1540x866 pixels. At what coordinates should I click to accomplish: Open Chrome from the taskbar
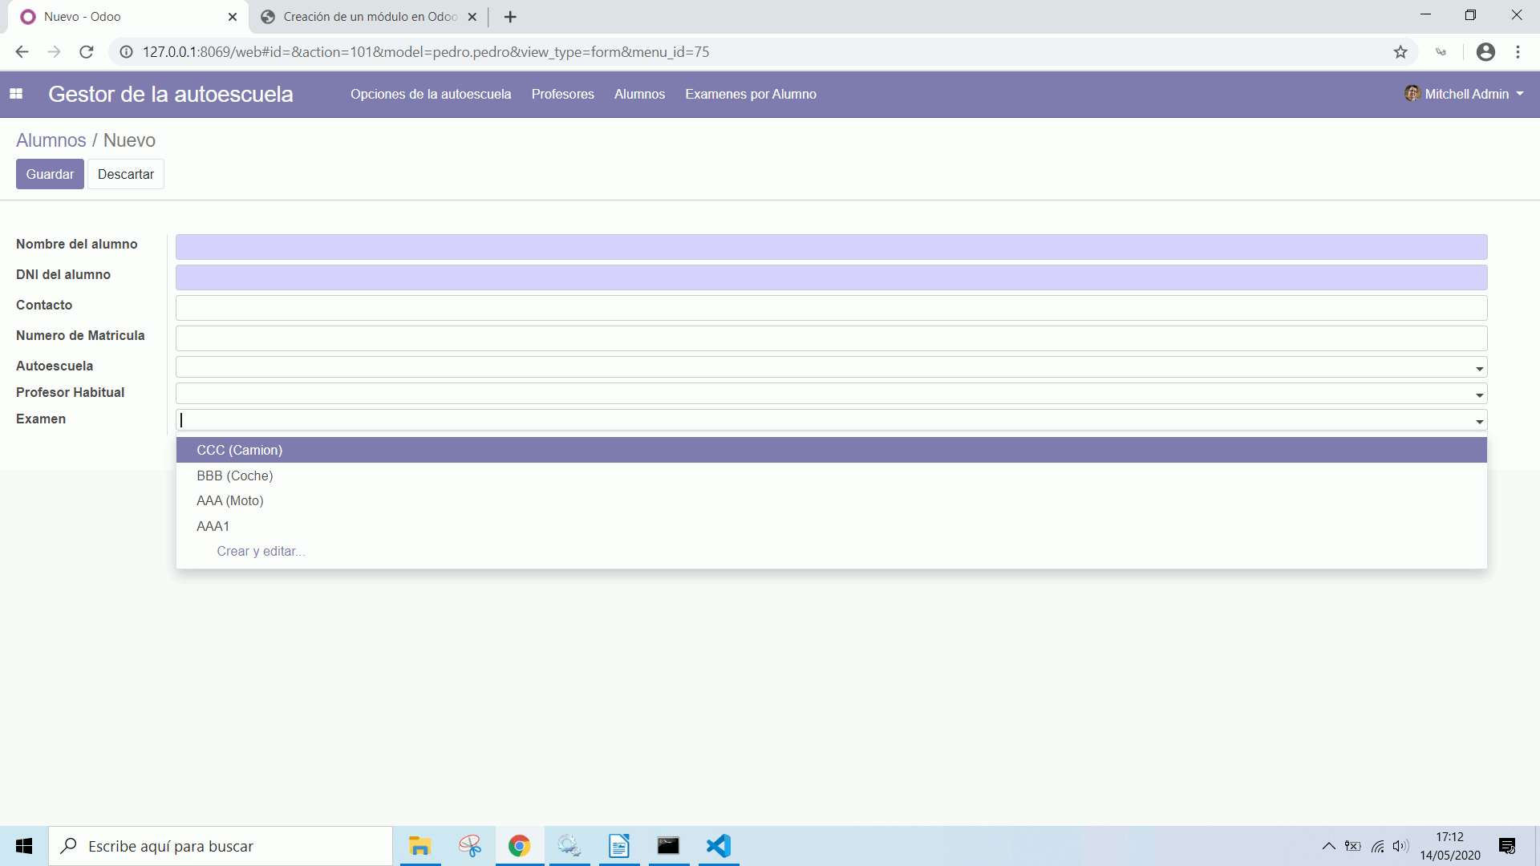coord(519,846)
